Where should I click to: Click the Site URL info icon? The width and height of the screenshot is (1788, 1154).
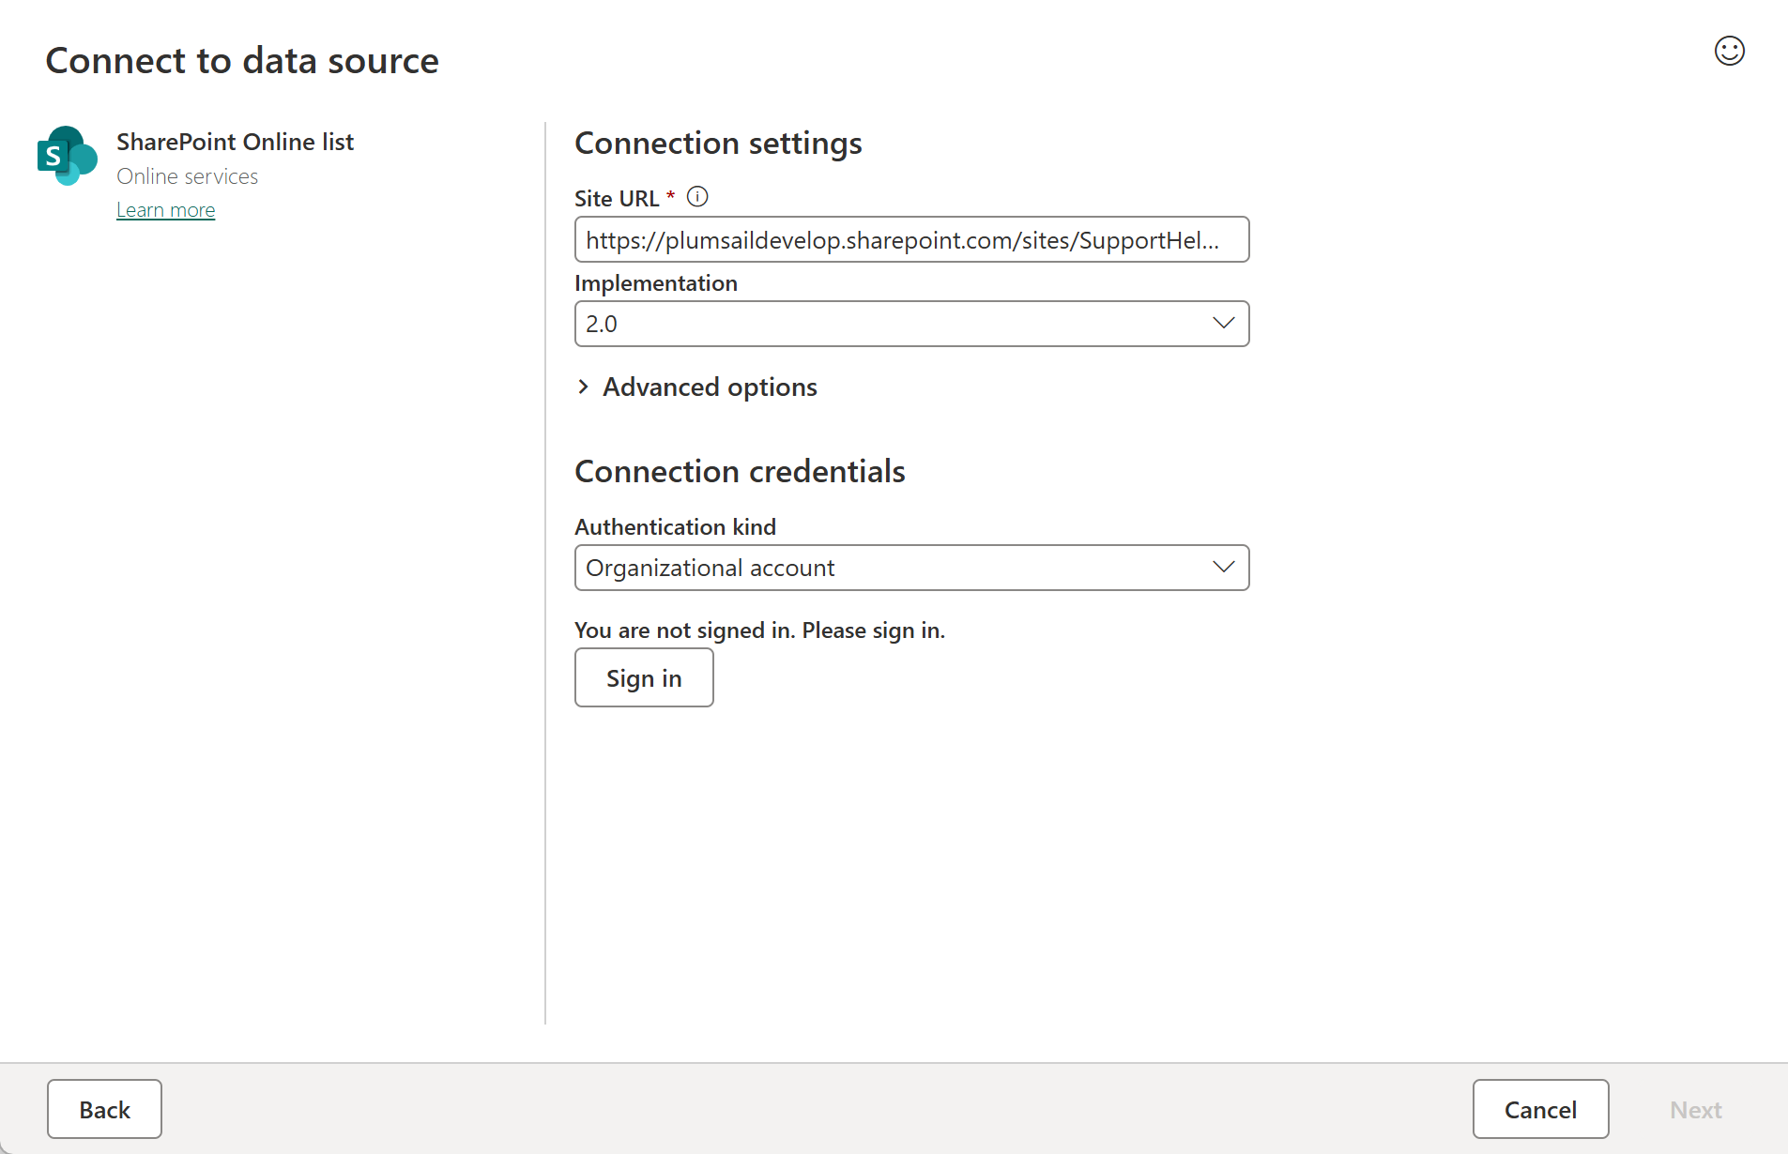[x=697, y=197]
